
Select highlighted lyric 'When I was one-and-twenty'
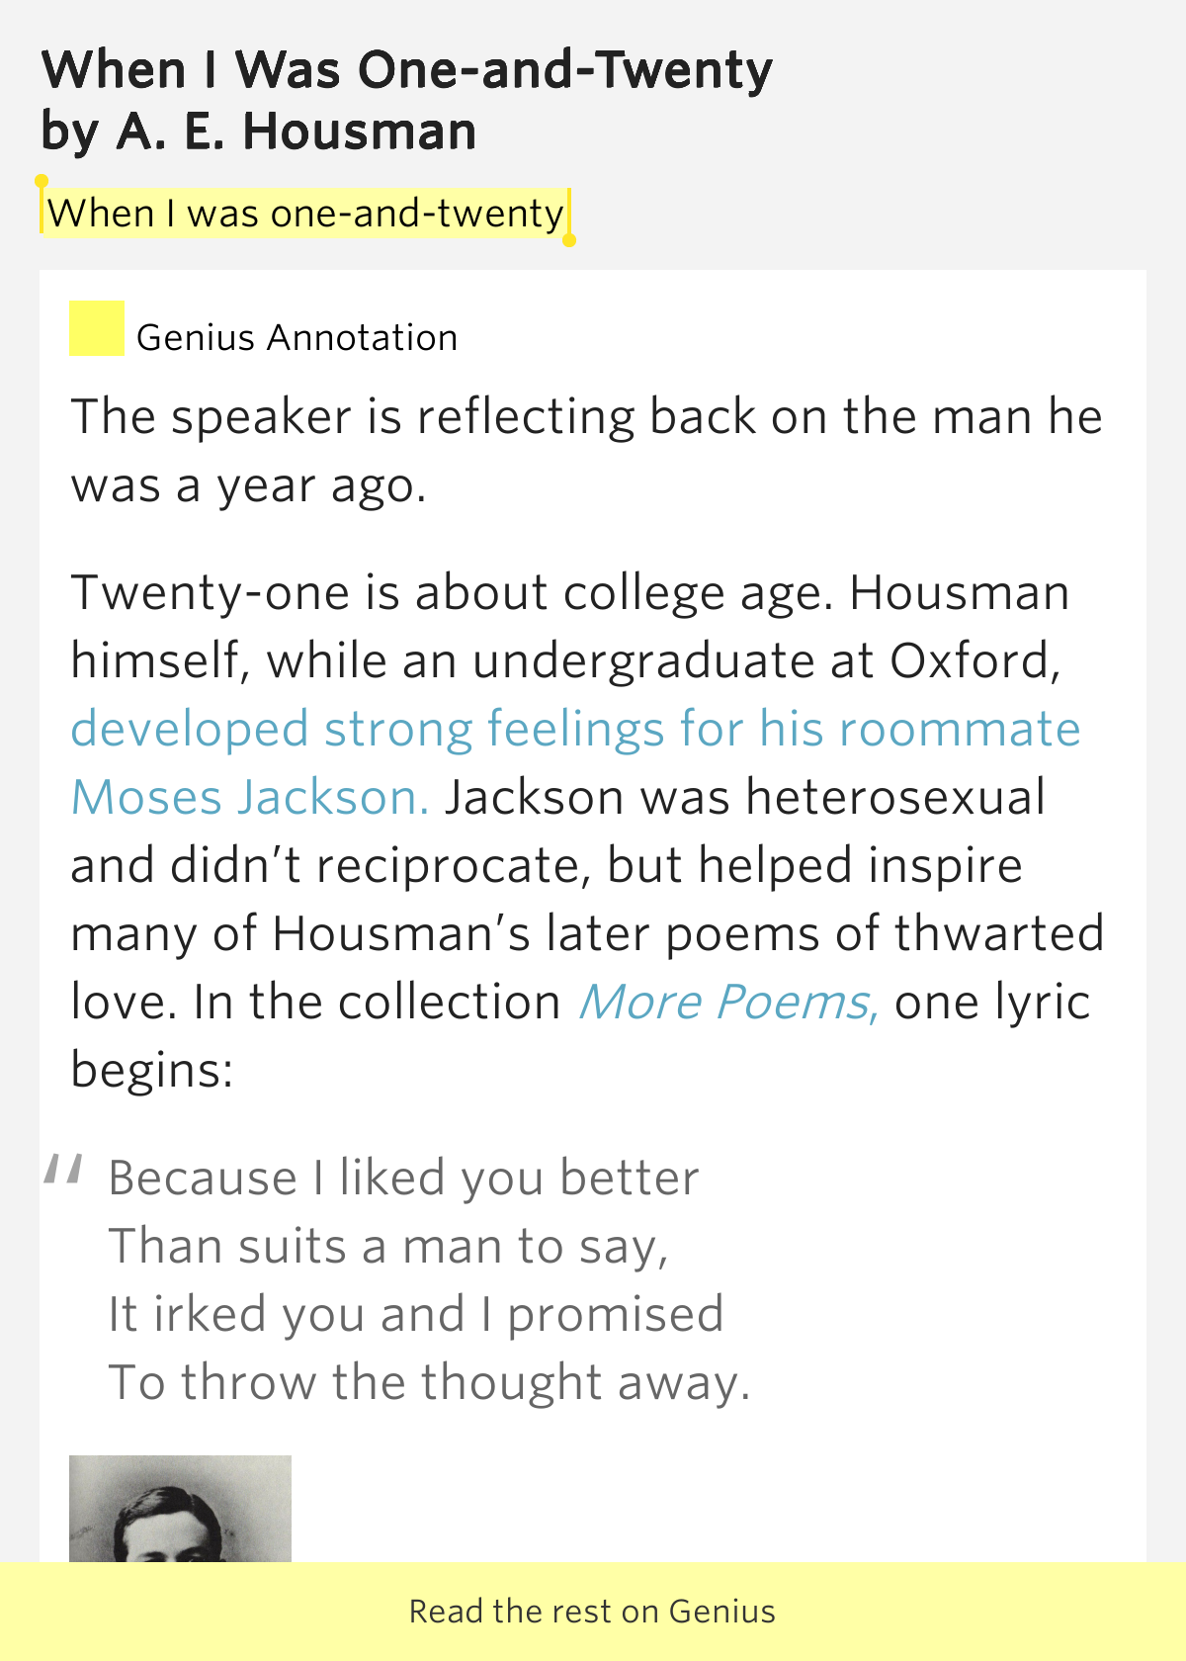[305, 213]
